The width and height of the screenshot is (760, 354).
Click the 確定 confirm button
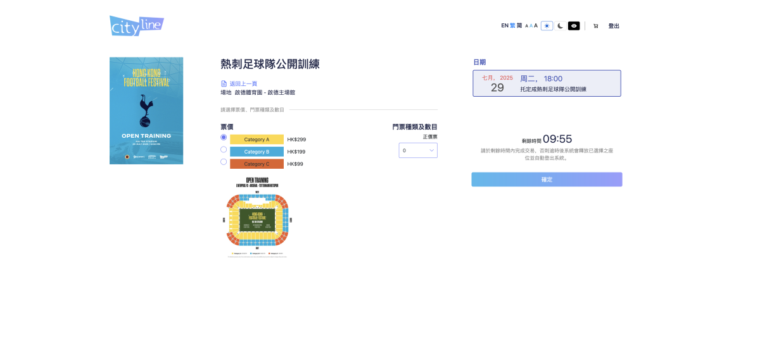547,180
